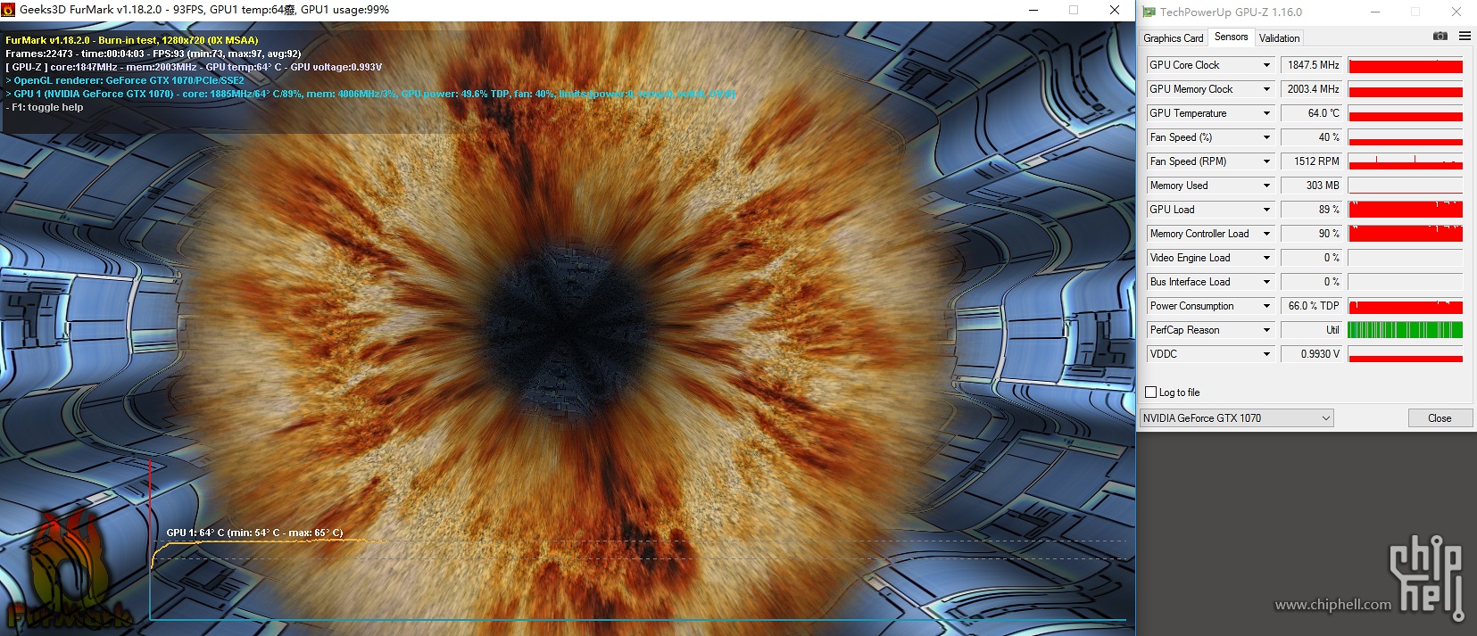The image size is (1477, 636).
Task: Open the Memory Used sensor dropdown
Action: pyautogui.click(x=1266, y=186)
